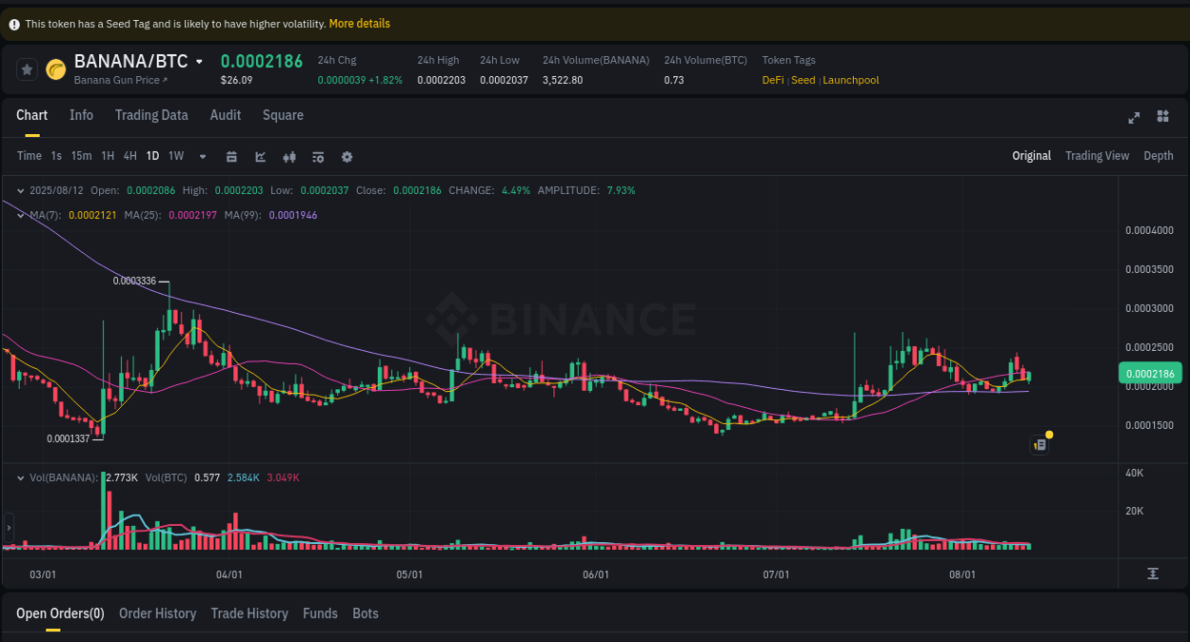This screenshot has height=642, width=1190.
Task: Switch to line chart type icon
Action: [x=260, y=156]
